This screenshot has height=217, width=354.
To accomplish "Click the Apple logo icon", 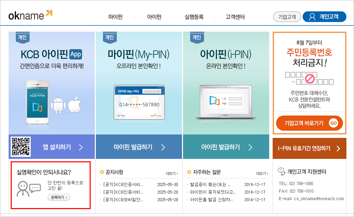I will click(75, 105).
